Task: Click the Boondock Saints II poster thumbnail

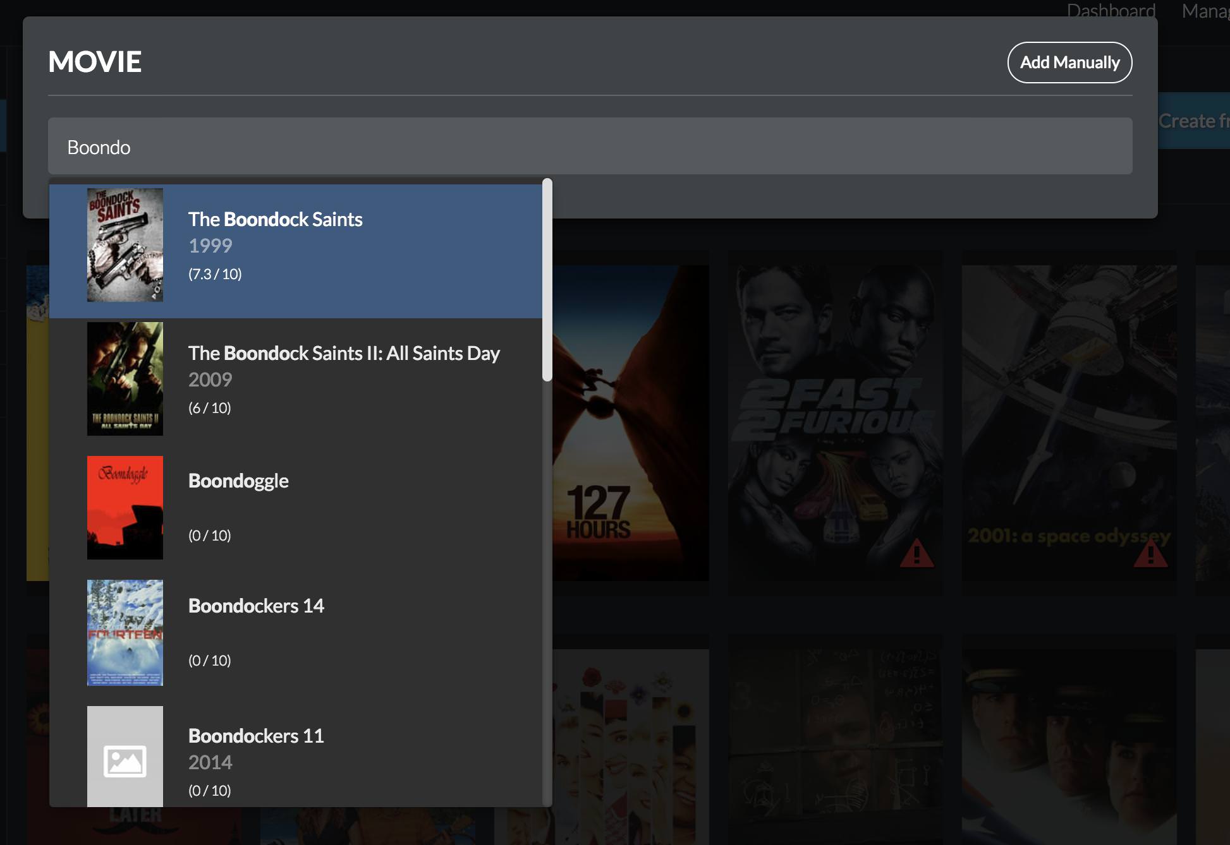Action: (125, 379)
